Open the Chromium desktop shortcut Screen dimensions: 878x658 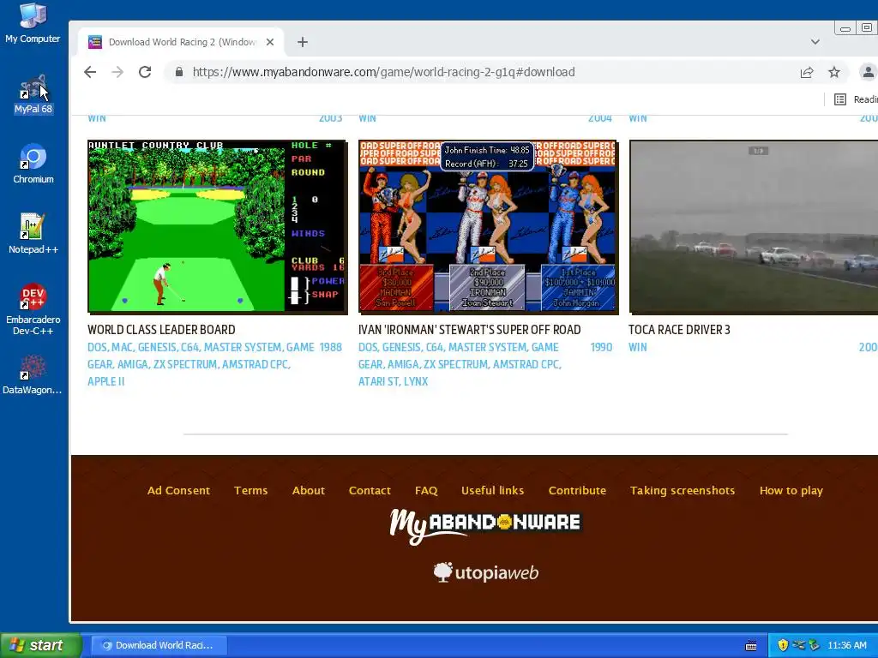coord(33,164)
